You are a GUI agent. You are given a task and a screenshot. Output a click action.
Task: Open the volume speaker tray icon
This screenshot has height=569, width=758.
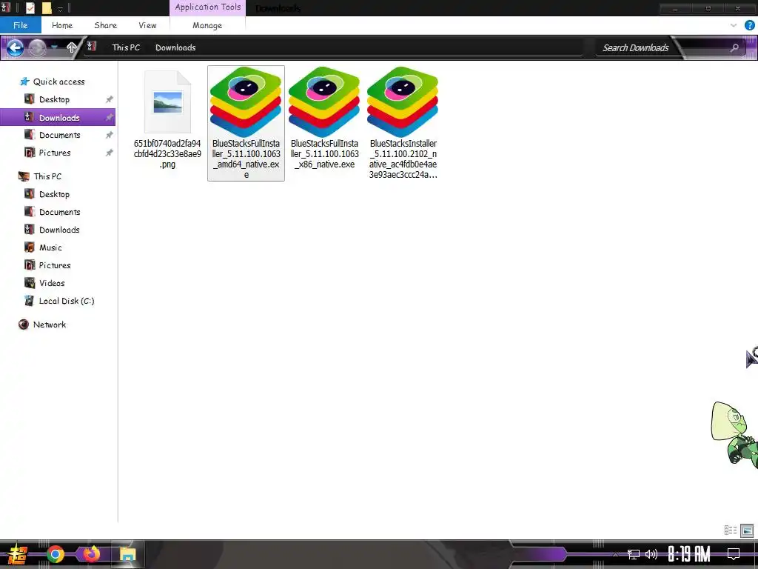[651, 554]
